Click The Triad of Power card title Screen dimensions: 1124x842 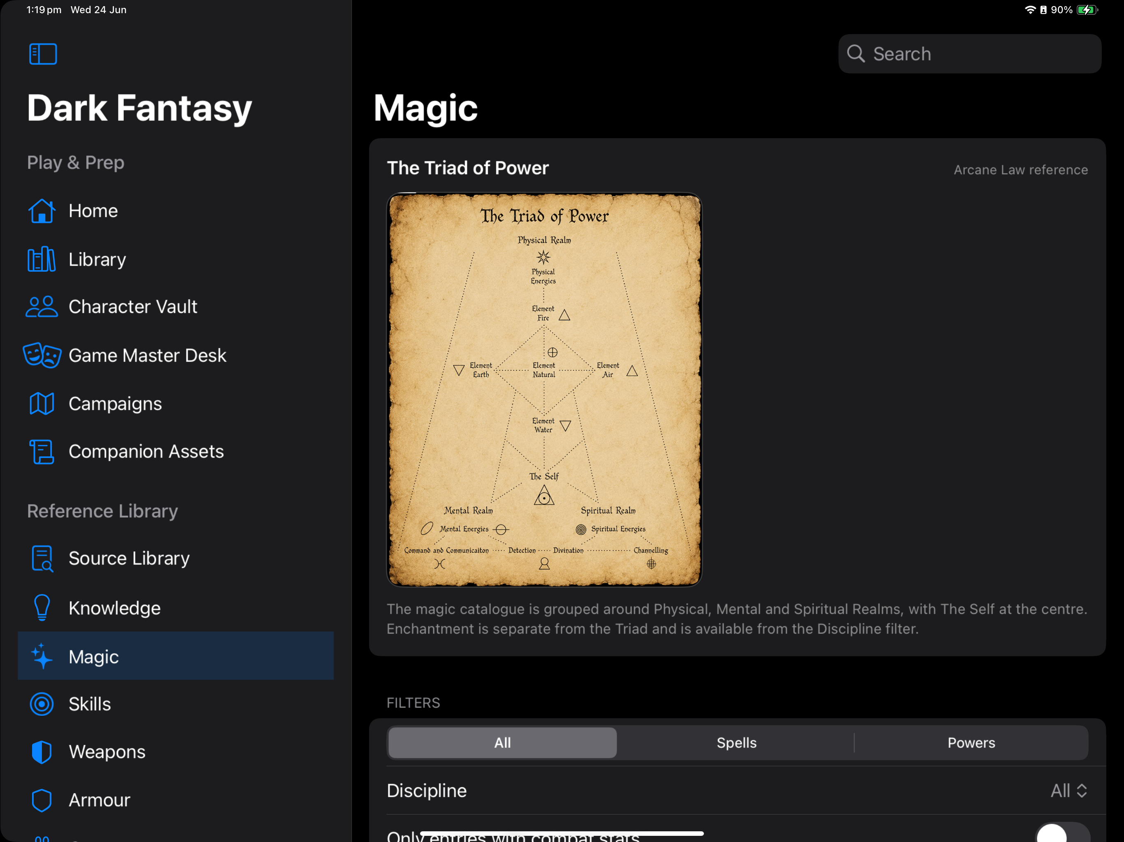point(467,168)
